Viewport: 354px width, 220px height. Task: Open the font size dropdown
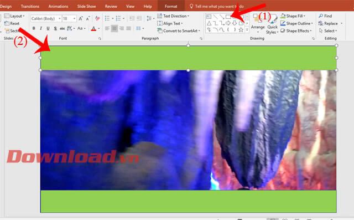pos(69,18)
